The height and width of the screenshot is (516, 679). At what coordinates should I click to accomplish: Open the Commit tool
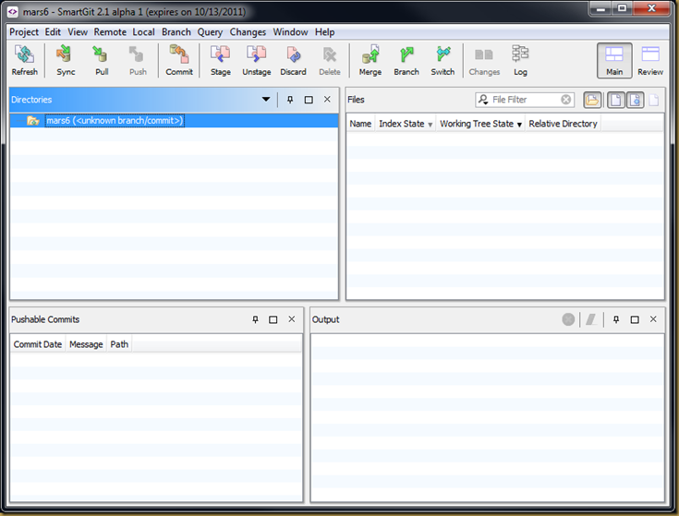tap(179, 60)
